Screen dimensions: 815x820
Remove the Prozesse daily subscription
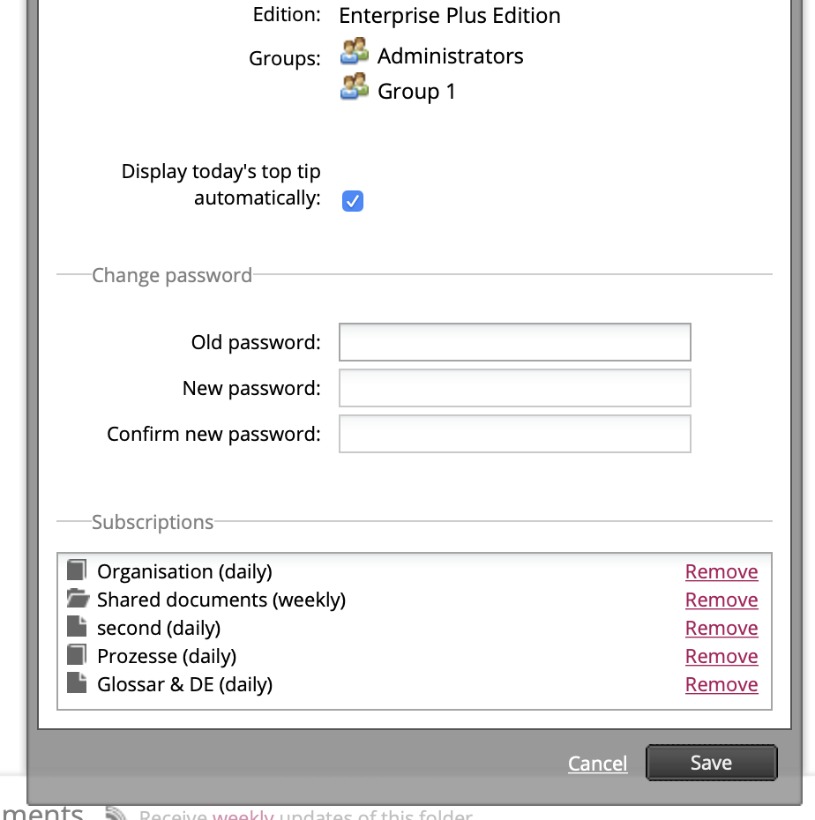click(x=722, y=656)
